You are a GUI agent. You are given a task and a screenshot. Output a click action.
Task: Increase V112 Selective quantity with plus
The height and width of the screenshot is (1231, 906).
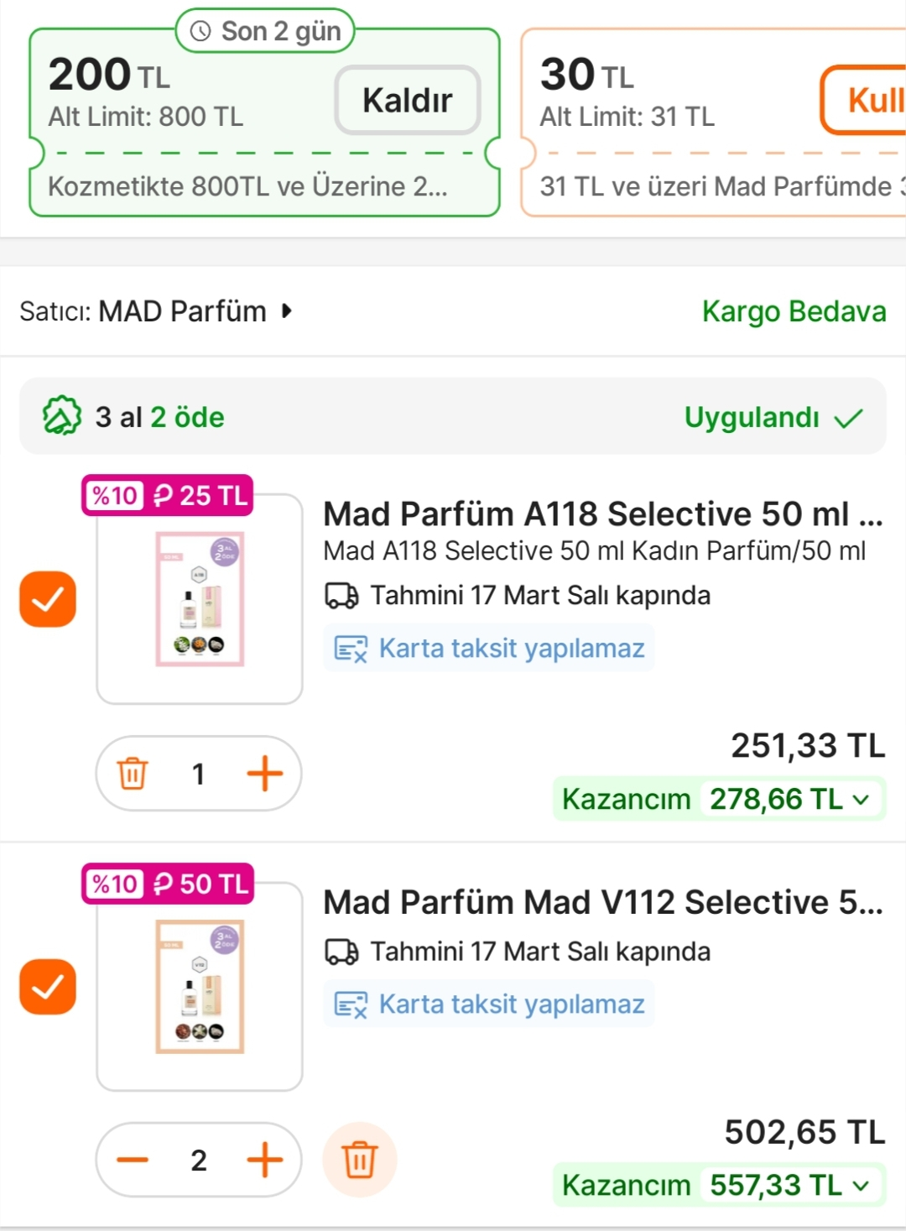(x=264, y=1161)
